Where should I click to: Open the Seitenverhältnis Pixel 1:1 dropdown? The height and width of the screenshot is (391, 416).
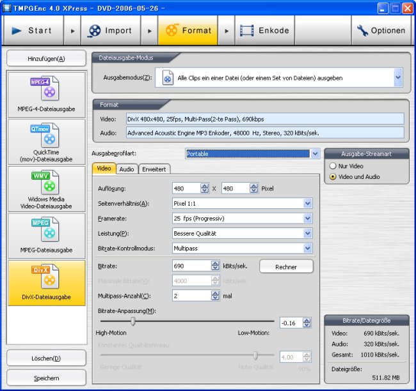(x=308, y=203)
